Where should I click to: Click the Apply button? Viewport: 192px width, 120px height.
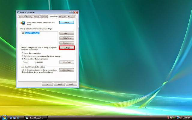pos(71,84)
